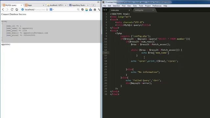Close the localhost / 127.0 browser tab

[66, 5]
